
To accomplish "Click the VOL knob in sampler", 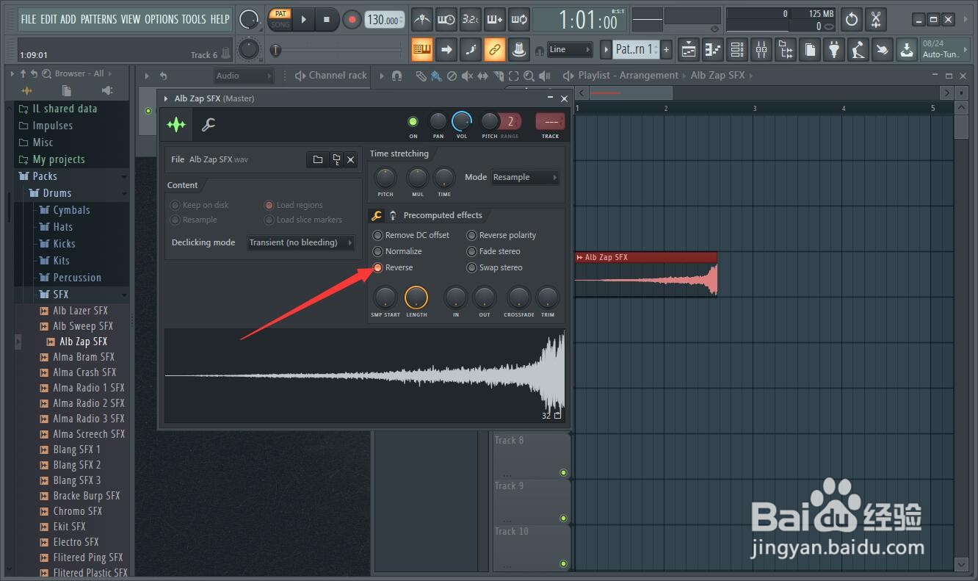I will pos(462,121).
